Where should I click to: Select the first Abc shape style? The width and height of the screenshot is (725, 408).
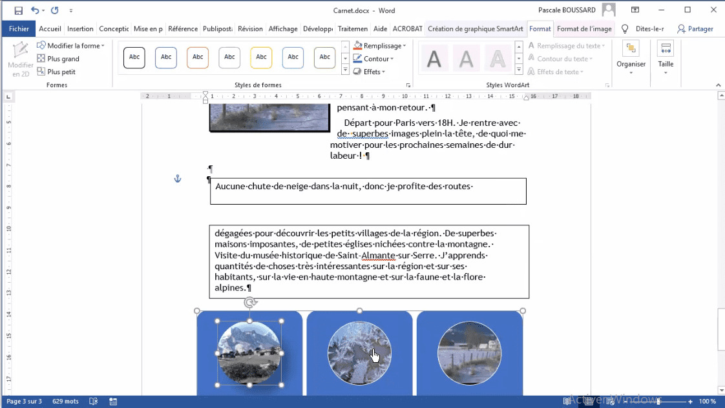tap(134, 57)
